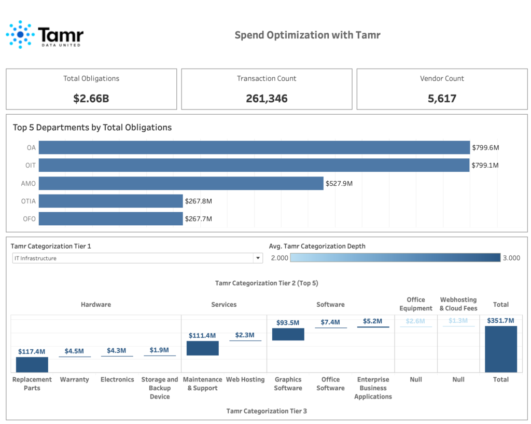The width and height of the screenshot is (531, 424).
Task: Select the Graphics Software $93.5M bar
Action: (x=288, y=334)
